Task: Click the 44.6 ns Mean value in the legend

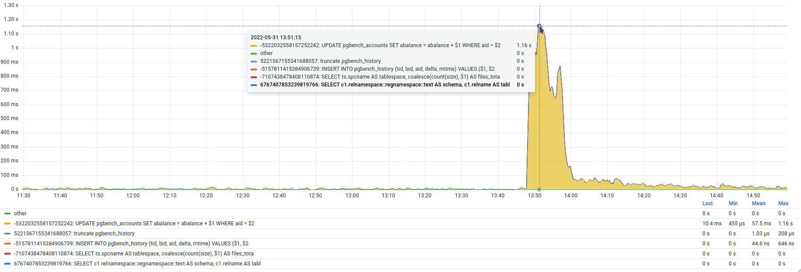Action: point(760,244)
